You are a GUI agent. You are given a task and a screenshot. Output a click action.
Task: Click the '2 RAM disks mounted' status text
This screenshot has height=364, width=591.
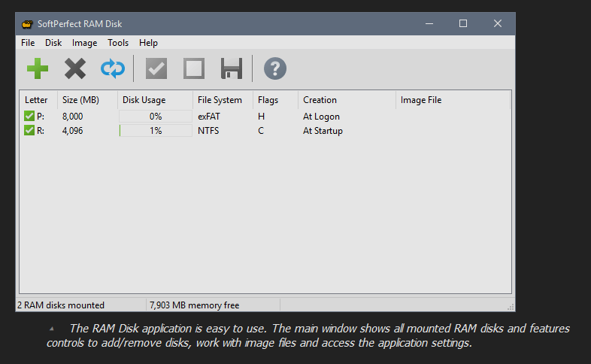(61, 305)
